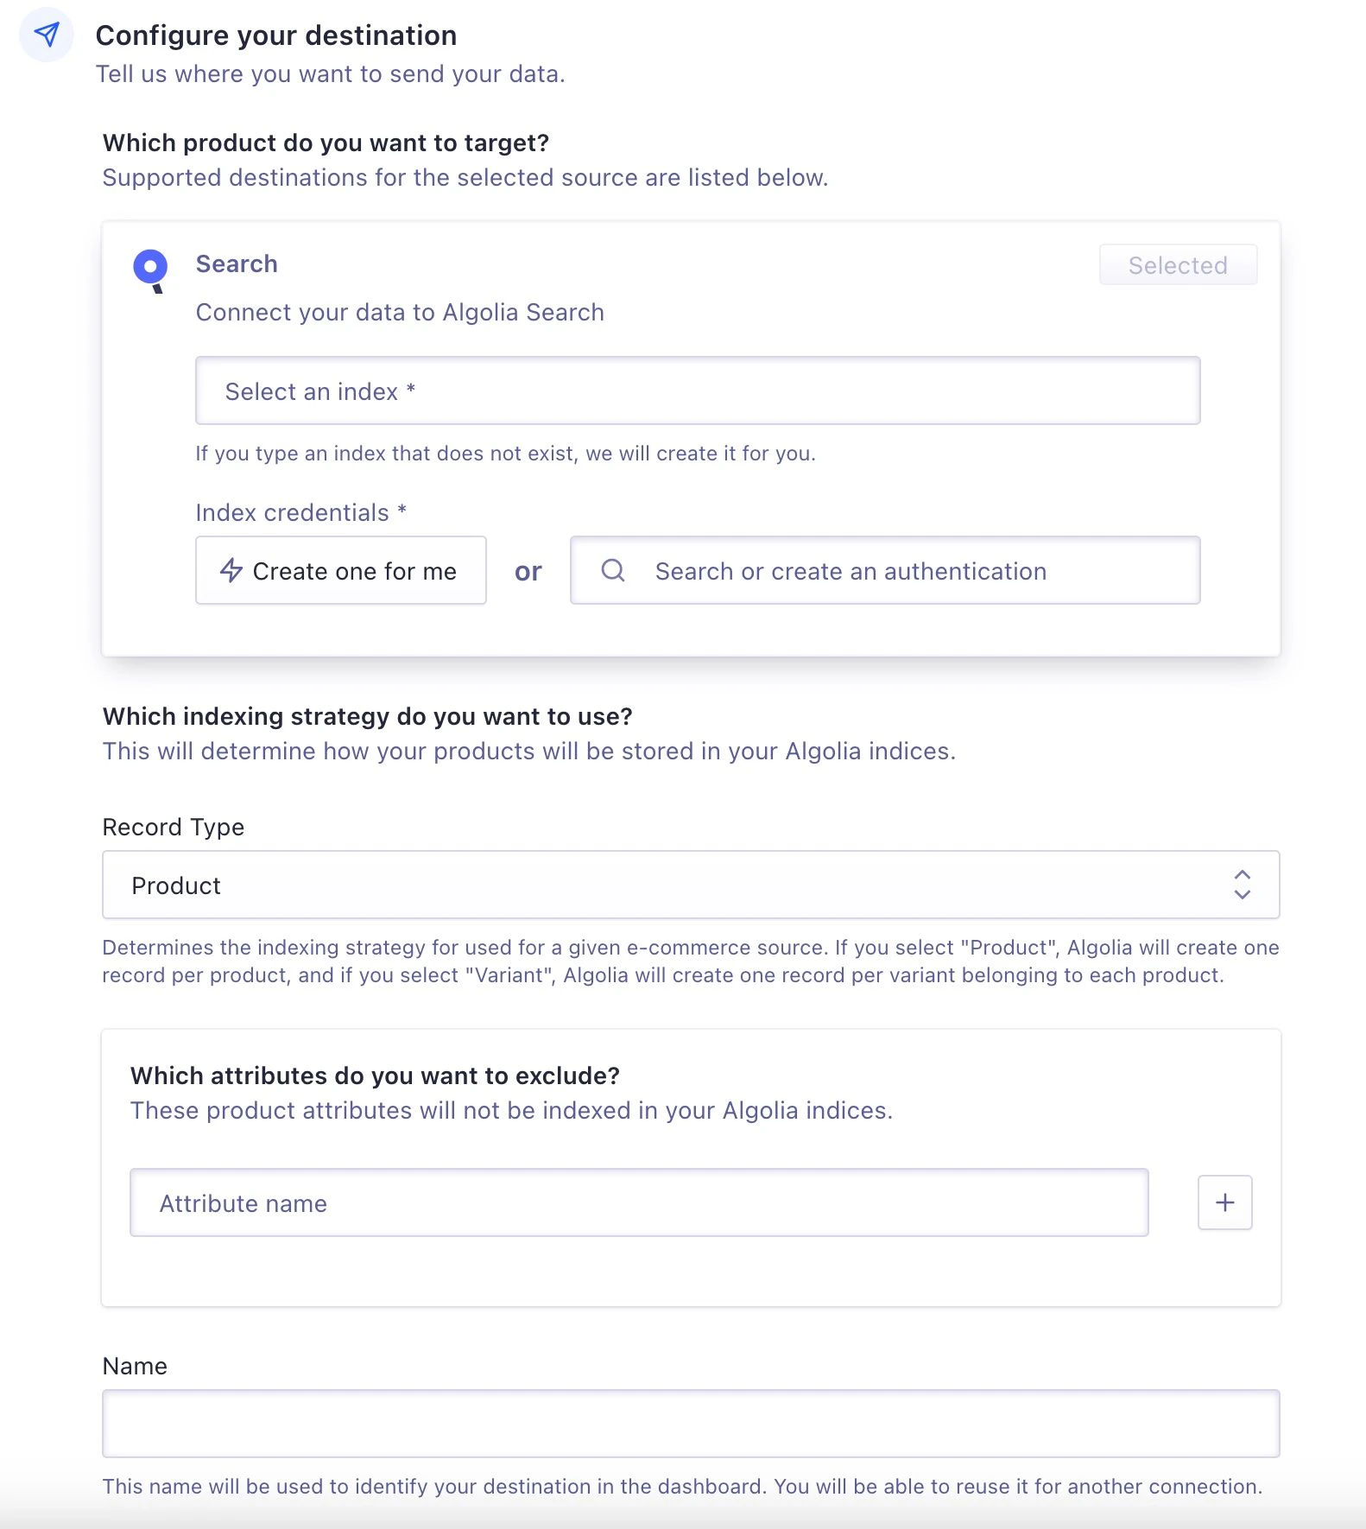The width and height of the screenshot is (1366, 1529).
Task: Click Create one for me
Action: point(340,570)
